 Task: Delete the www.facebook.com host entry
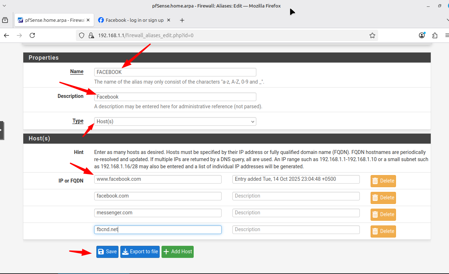pos(383,181)
